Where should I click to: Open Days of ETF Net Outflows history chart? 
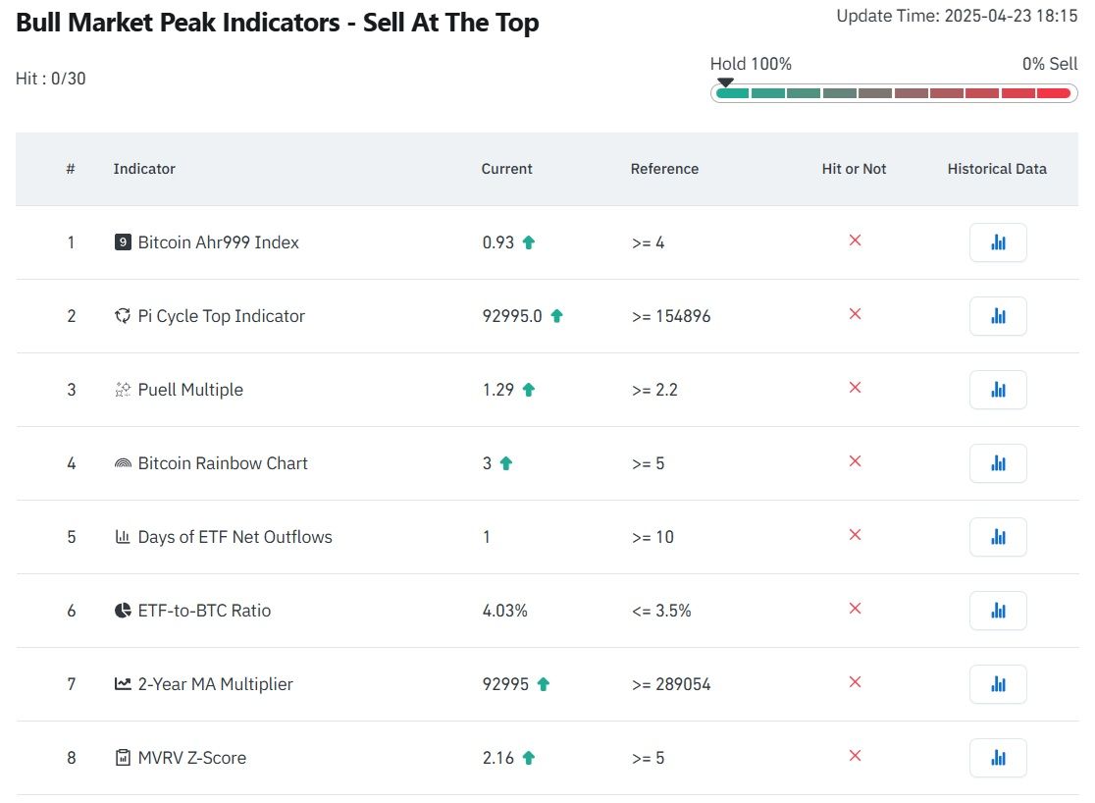998,537
